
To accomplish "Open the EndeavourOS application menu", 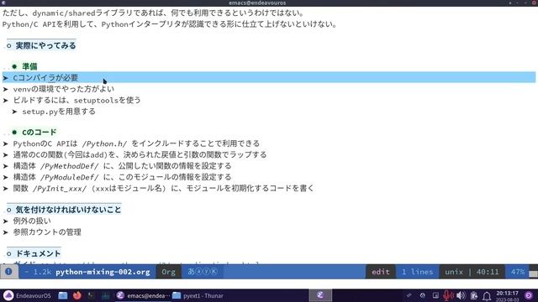I will tap(27, 295).
